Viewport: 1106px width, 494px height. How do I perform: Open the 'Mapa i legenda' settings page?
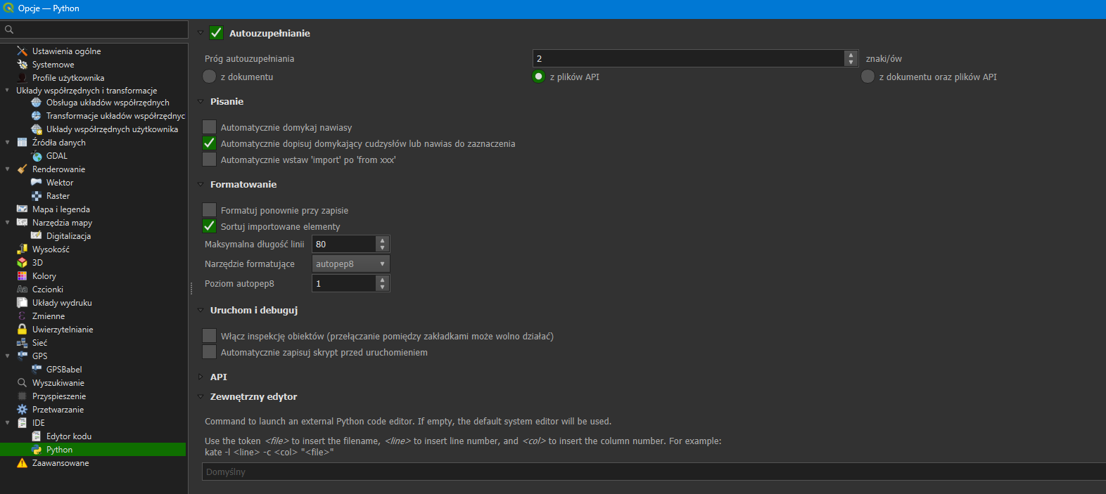[61, 209]
